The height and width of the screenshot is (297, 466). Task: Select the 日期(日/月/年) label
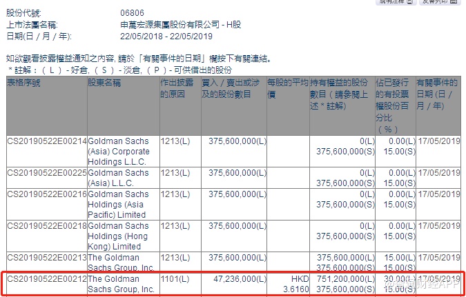pos(39,37)
